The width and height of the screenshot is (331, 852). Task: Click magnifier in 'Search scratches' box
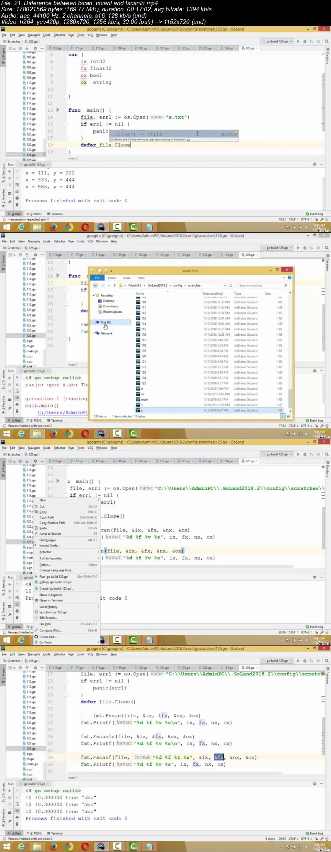click(286, 285)
